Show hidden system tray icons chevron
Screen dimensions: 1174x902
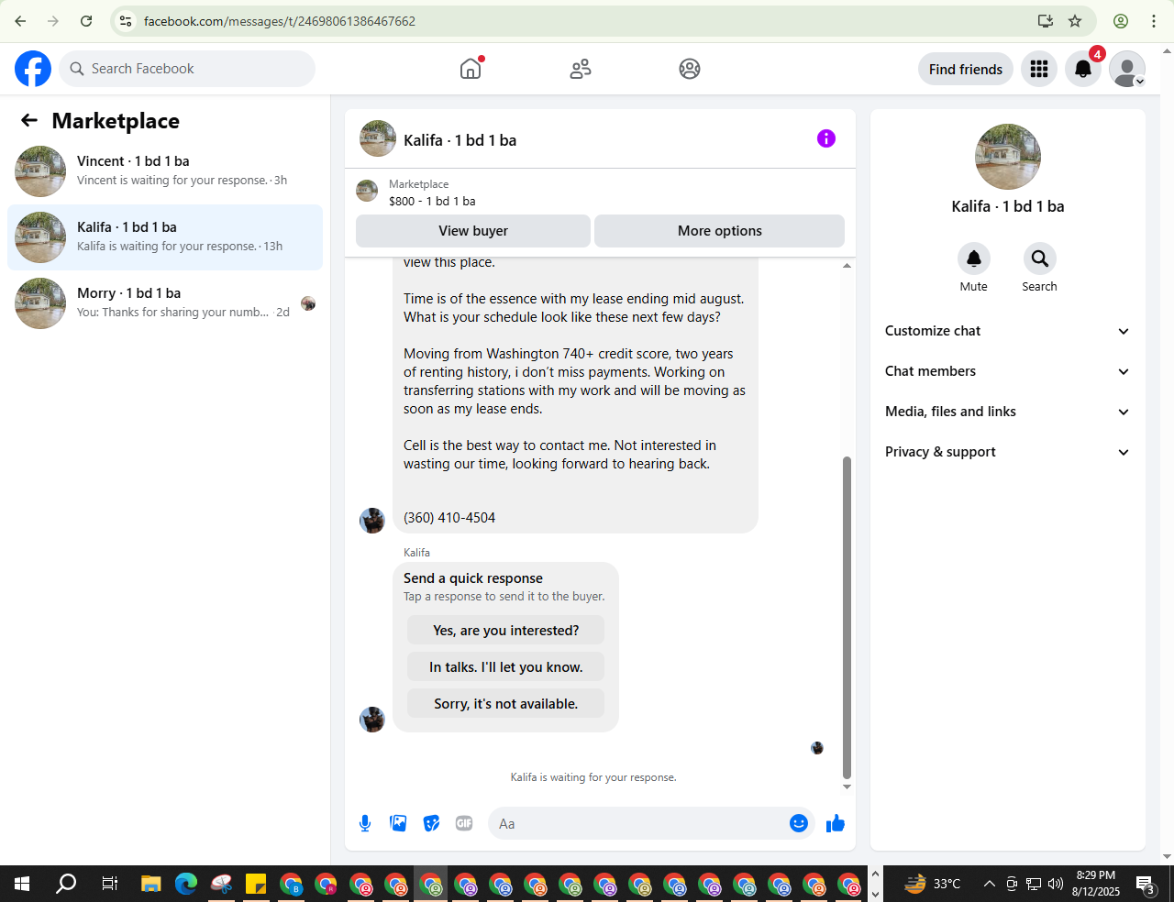pyautogui.click(x=989, y=884)
